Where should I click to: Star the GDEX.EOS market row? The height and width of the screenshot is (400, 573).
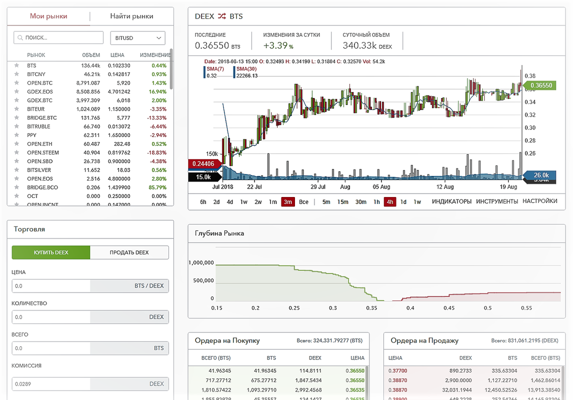pyautogui.click(x=16, y=91)
